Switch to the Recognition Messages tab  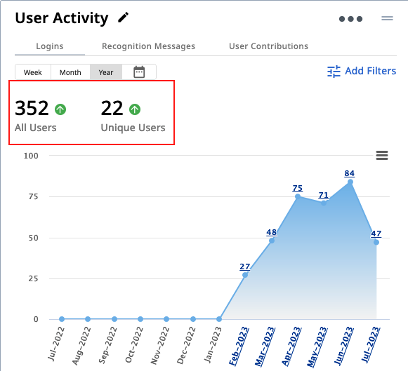(x=148, y=46)
